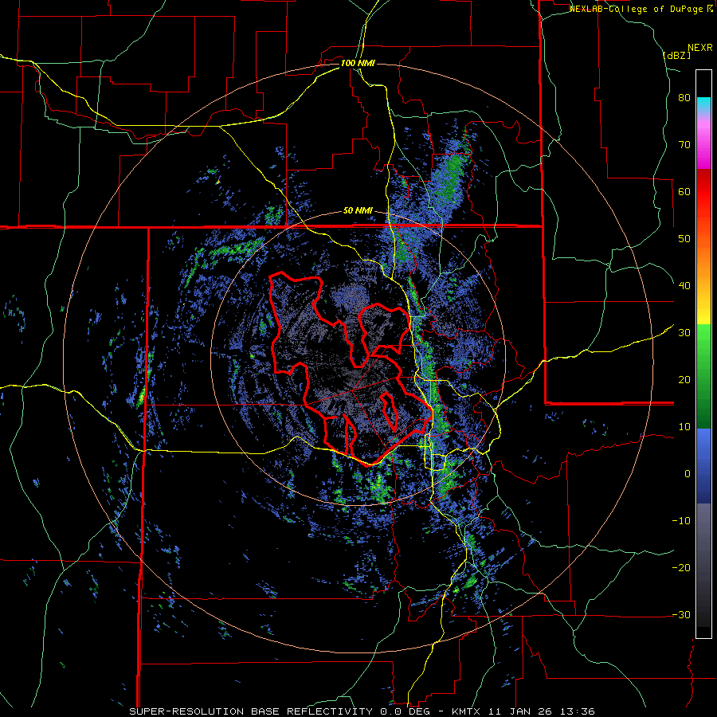Click the KMTX station identifier in caption
This screenshot has width=717, height=717.
[468, 711]
